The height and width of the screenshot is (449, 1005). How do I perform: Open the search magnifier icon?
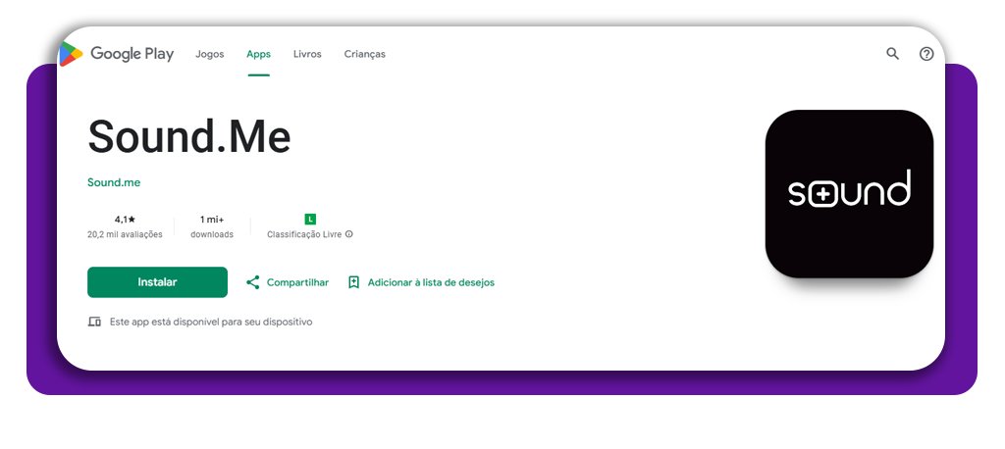[892, 54]
